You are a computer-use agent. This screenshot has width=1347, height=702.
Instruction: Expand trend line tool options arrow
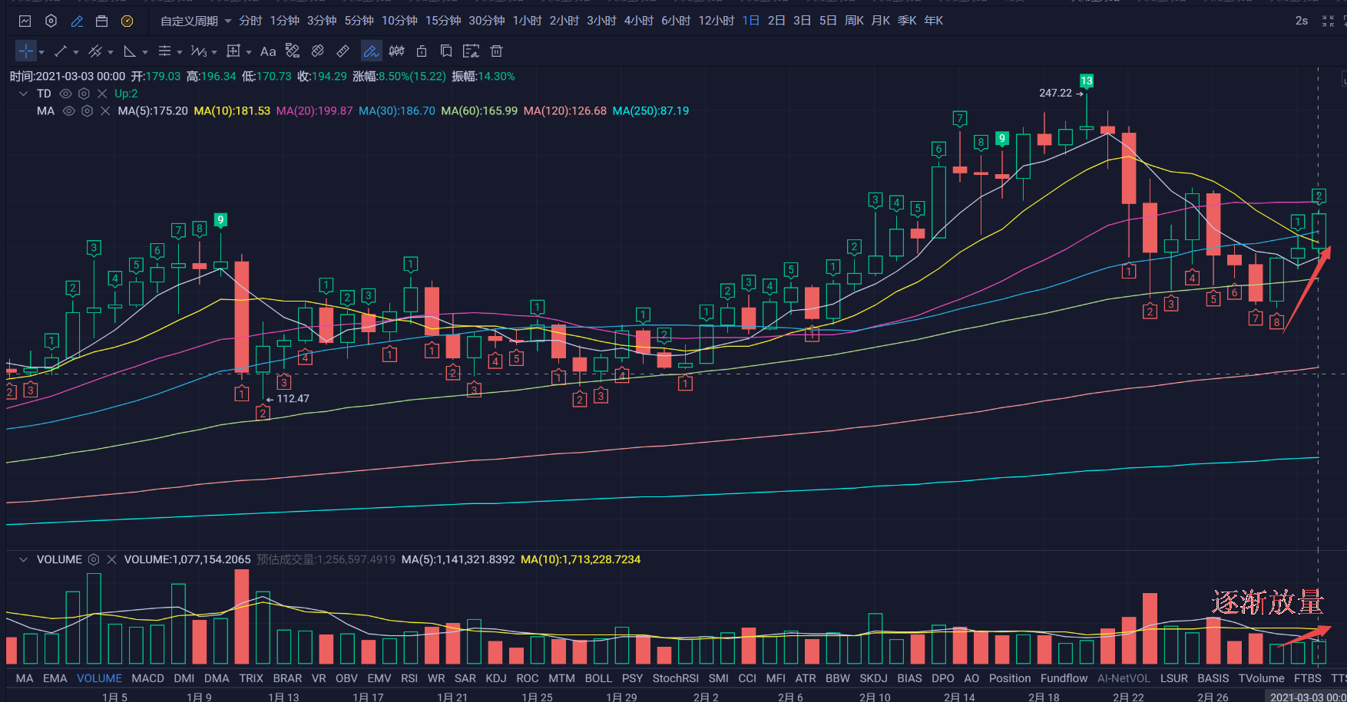76,52
